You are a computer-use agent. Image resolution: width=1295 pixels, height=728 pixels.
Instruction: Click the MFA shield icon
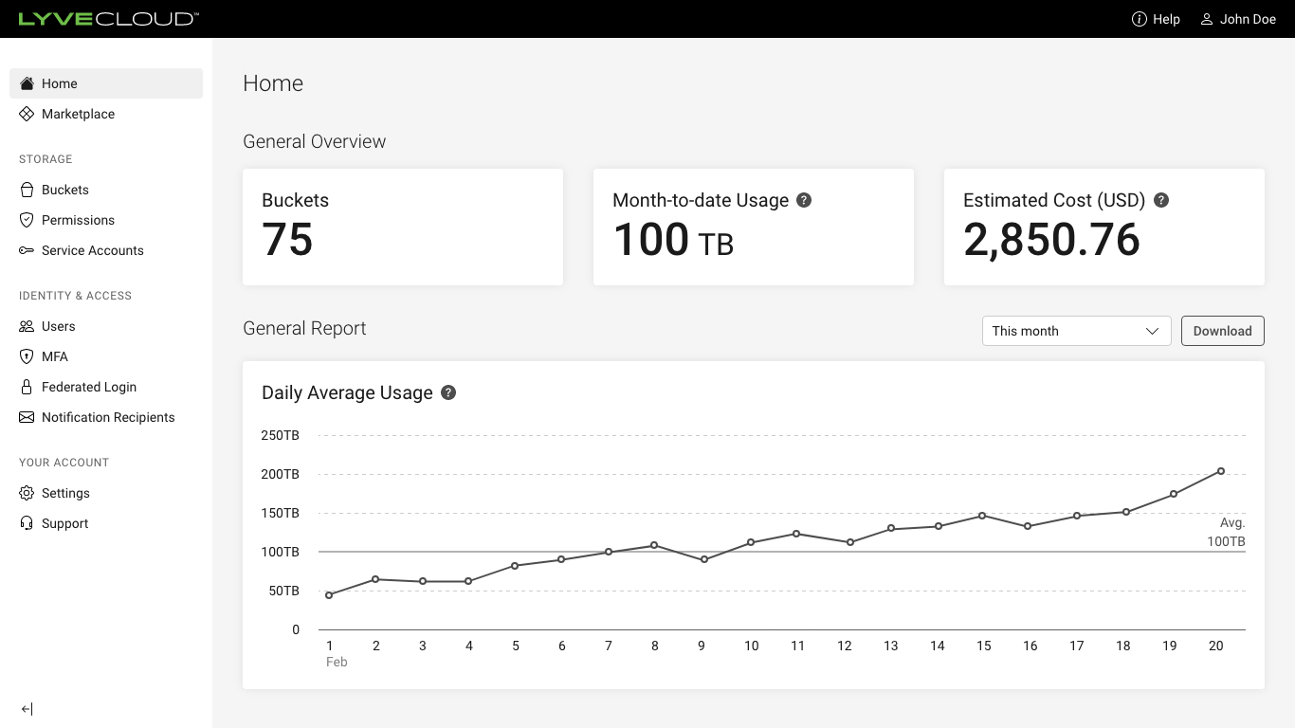27,356
